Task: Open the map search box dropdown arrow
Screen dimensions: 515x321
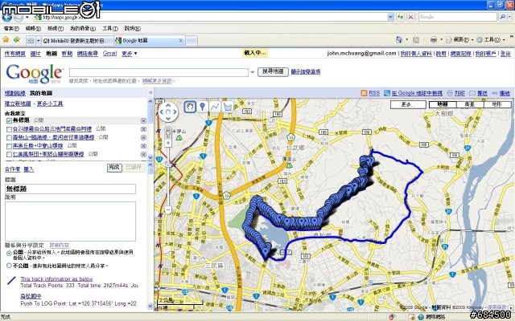Action: (x=252, y=72)
